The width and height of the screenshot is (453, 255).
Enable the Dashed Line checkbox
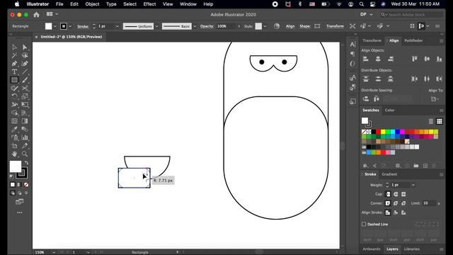(364, 224)
